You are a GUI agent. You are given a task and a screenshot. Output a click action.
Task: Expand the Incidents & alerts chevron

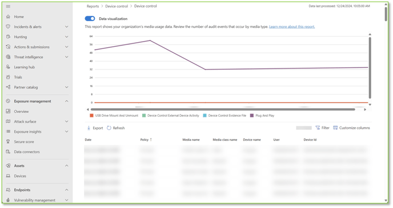tap(67, 27)
